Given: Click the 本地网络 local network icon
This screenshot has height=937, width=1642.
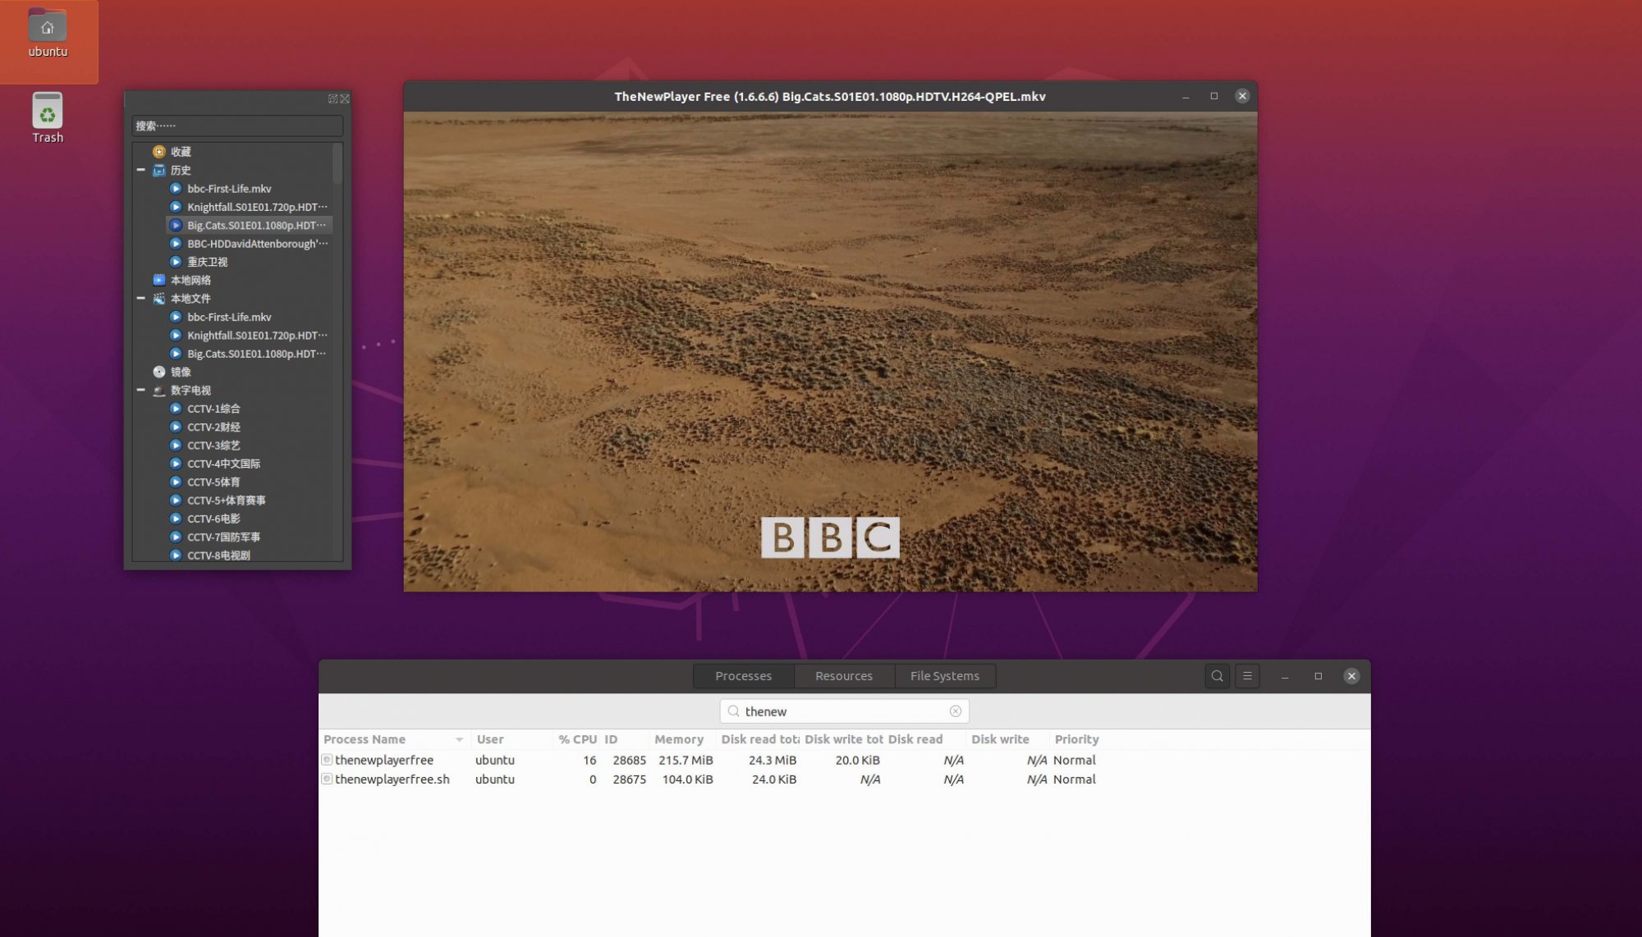Looking at the screenshot, I should (159, 280).
